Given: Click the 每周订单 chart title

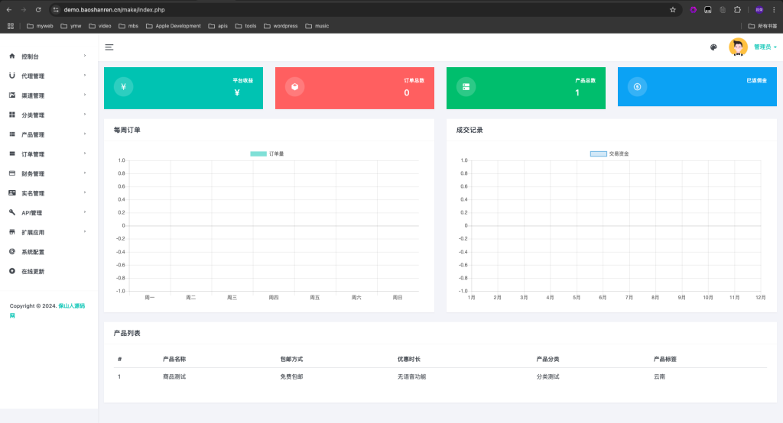Looking at the screenshot, I should (127, 130).
